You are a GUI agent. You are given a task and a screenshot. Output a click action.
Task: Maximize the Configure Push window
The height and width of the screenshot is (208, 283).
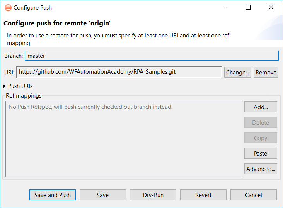[248, 7]
